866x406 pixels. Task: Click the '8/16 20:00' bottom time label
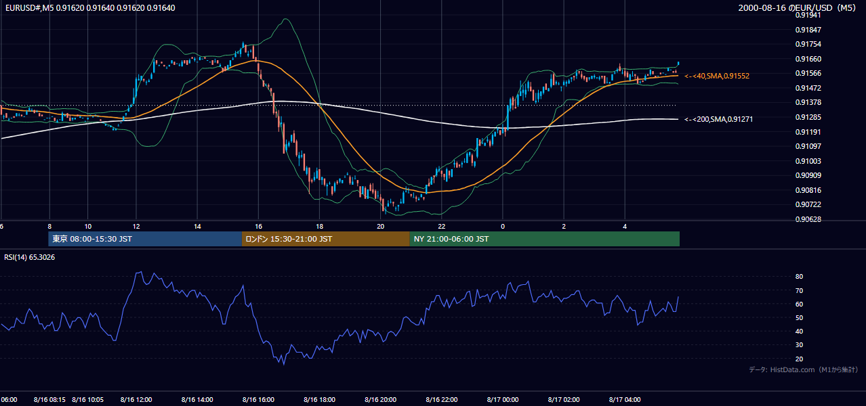(380, 400)
